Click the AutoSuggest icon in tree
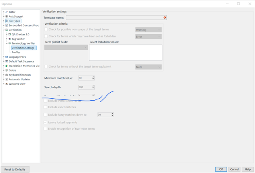The height and width of the screenshot is (173, 255). tap(6, 16)
